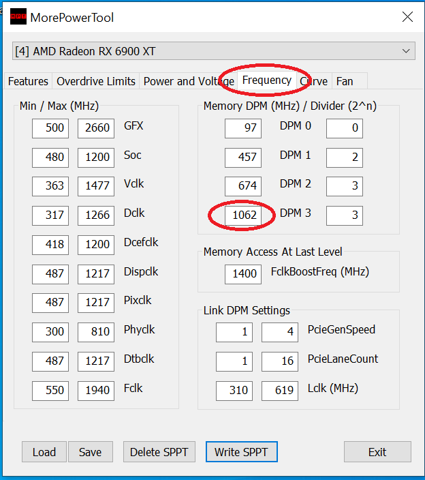Select the Lclk minimum field 310
Screen dimensions: 425x480
[234, 391]
